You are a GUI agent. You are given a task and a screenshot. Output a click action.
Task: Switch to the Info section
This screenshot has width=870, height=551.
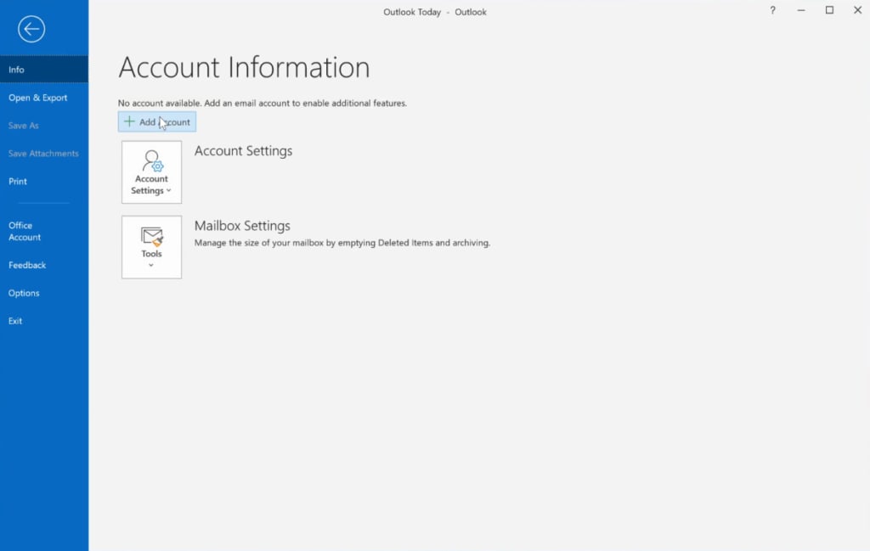click(x=16, y=69)
